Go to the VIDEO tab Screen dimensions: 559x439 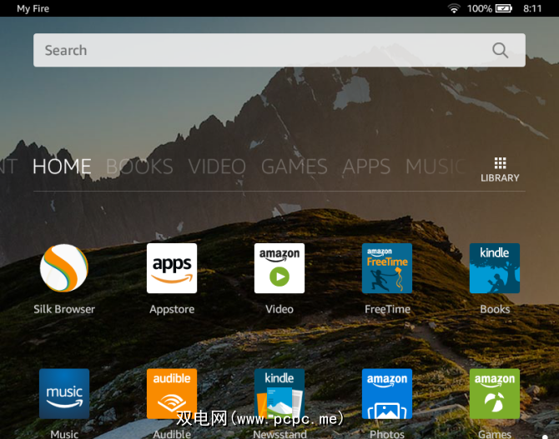(217, 167)
